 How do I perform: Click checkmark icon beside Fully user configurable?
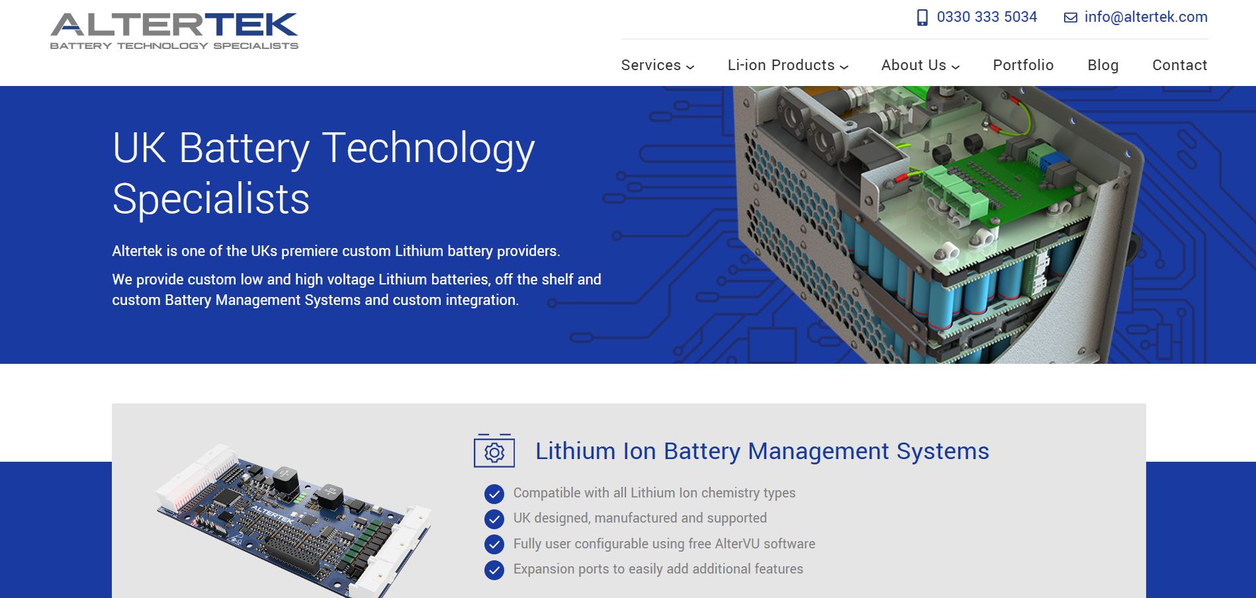494,544
